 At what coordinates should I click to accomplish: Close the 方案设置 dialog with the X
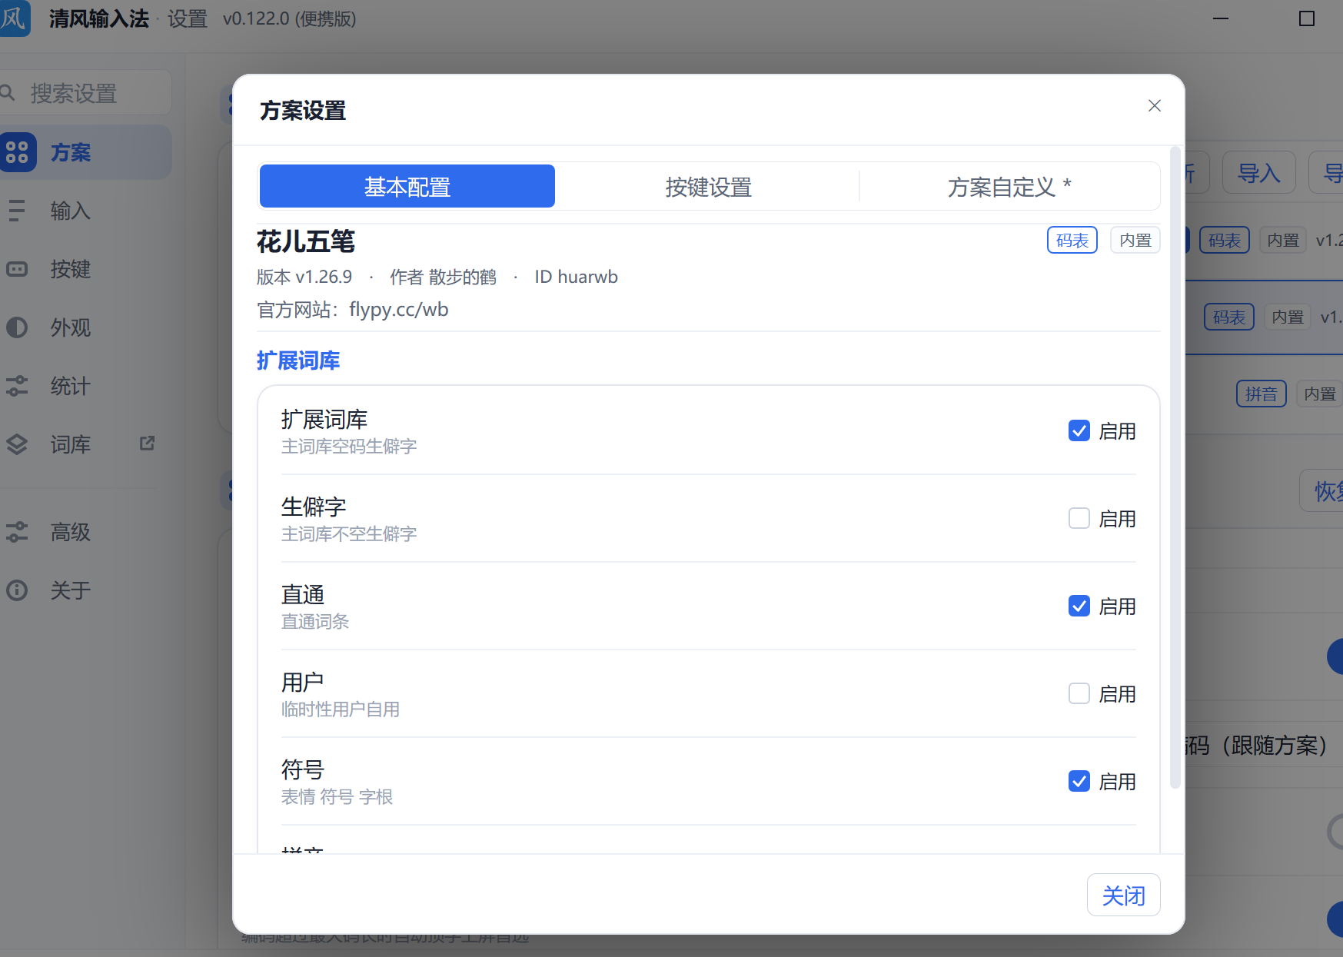tap(1154, 106)
